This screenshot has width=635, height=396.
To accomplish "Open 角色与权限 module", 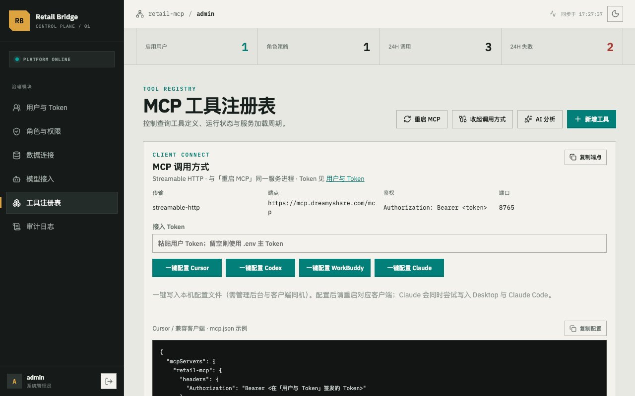I will (62, 131).
